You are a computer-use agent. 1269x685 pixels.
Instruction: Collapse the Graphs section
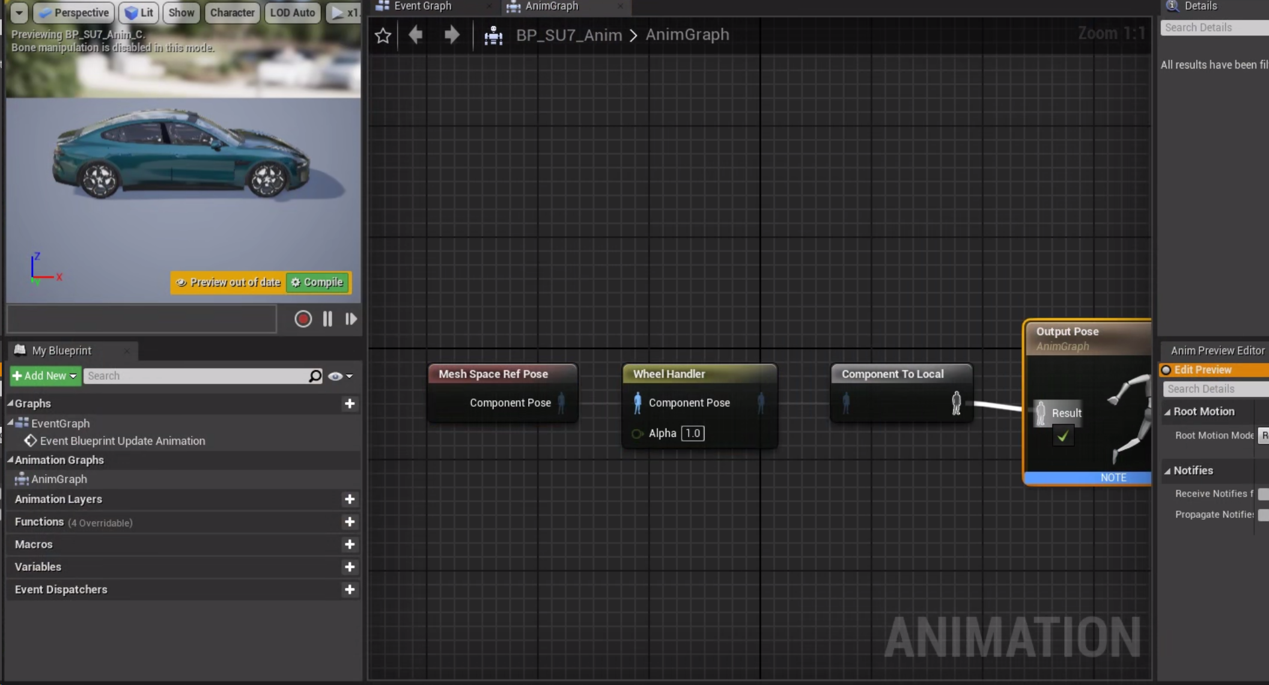(x=10, y=403)
